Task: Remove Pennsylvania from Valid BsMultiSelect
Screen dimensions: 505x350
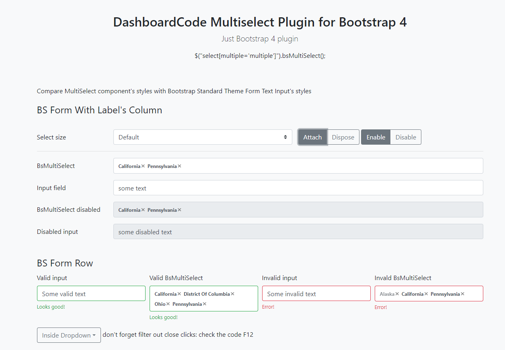Action: (x=205, y=304)
